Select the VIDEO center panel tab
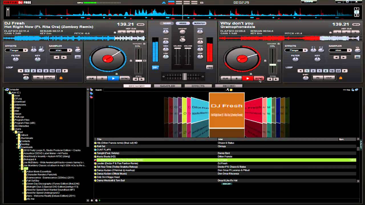 pyautogui.click(x=183, y=23)
